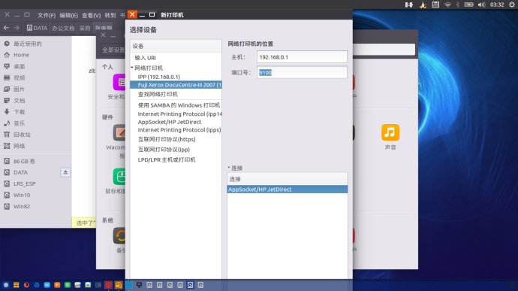
Task: Click 全部设置 button in settings window
Action: [113, 50]
